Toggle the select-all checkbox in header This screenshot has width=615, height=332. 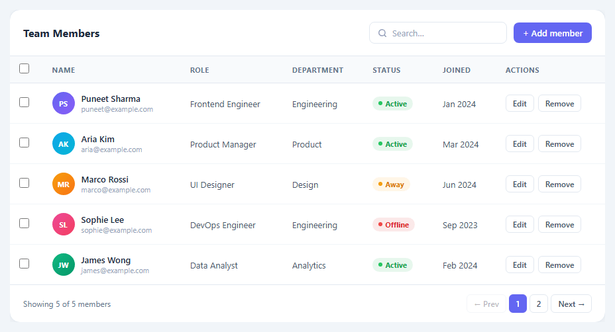25,69
